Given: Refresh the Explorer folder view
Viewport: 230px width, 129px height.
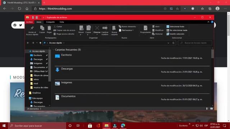Looking at the screenshot, I should pos(173,43).
